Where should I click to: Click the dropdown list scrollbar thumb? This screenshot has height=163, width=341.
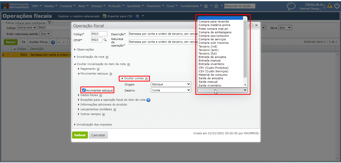point(245,49)
